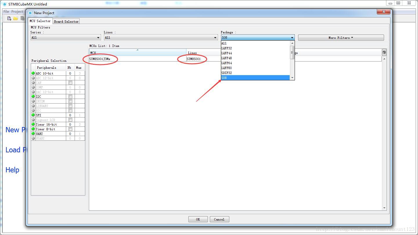The height and width of the screenshot is (235, 418).
Task: Open the Project menu
Action: (17, 12)
